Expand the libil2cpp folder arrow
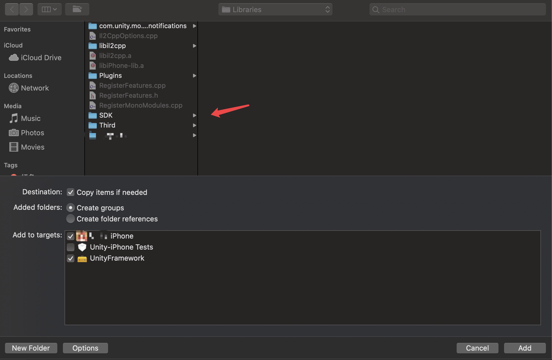 (194, 46)
